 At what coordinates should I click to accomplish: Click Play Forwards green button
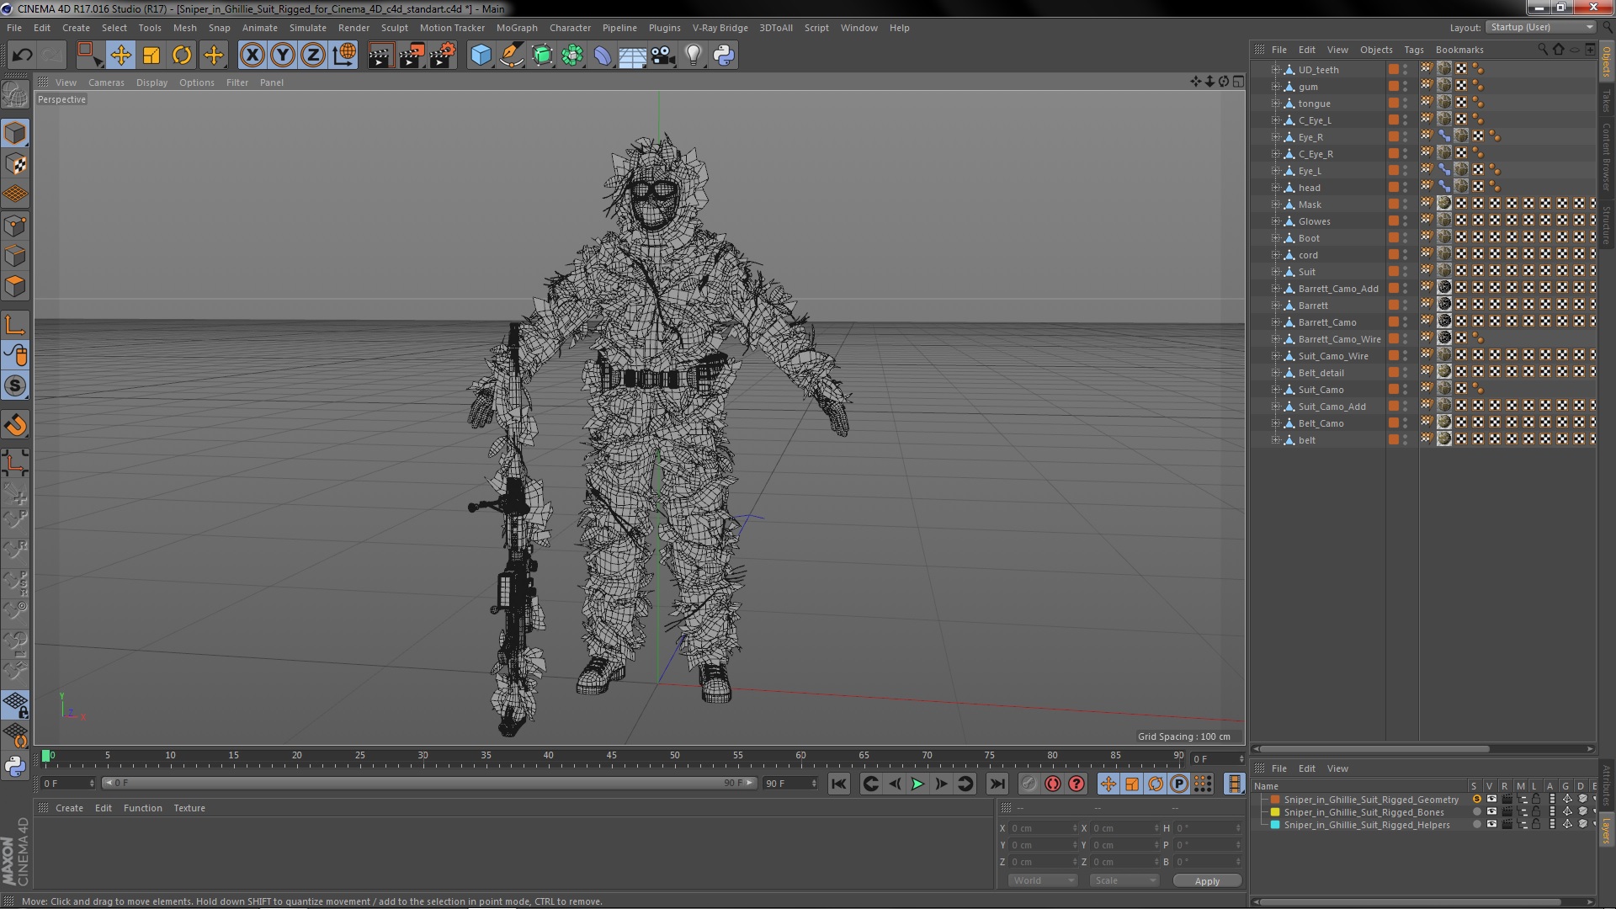click(x=917, y=784)
